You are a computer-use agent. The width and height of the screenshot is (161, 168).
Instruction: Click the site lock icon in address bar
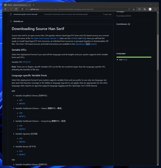(x=22, y=9)
